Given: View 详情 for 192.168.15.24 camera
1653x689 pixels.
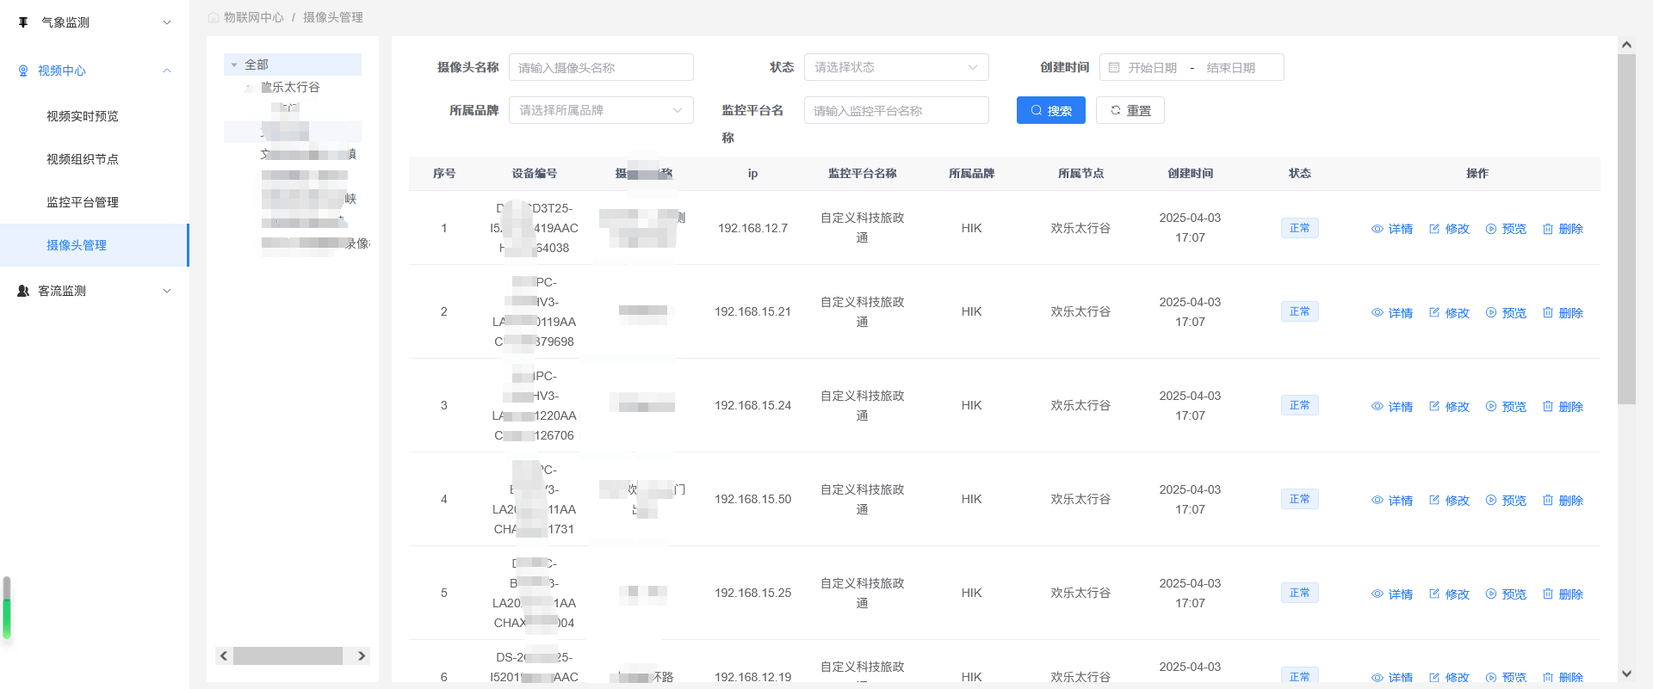Looking at the screenshot, I should click(1392, 407).
